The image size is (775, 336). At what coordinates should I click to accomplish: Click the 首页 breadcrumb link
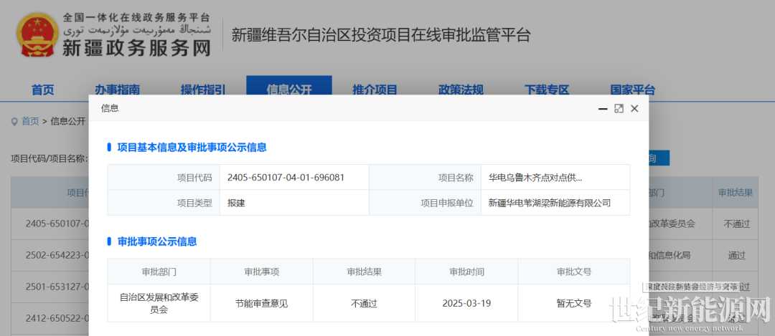pos(30,121)
